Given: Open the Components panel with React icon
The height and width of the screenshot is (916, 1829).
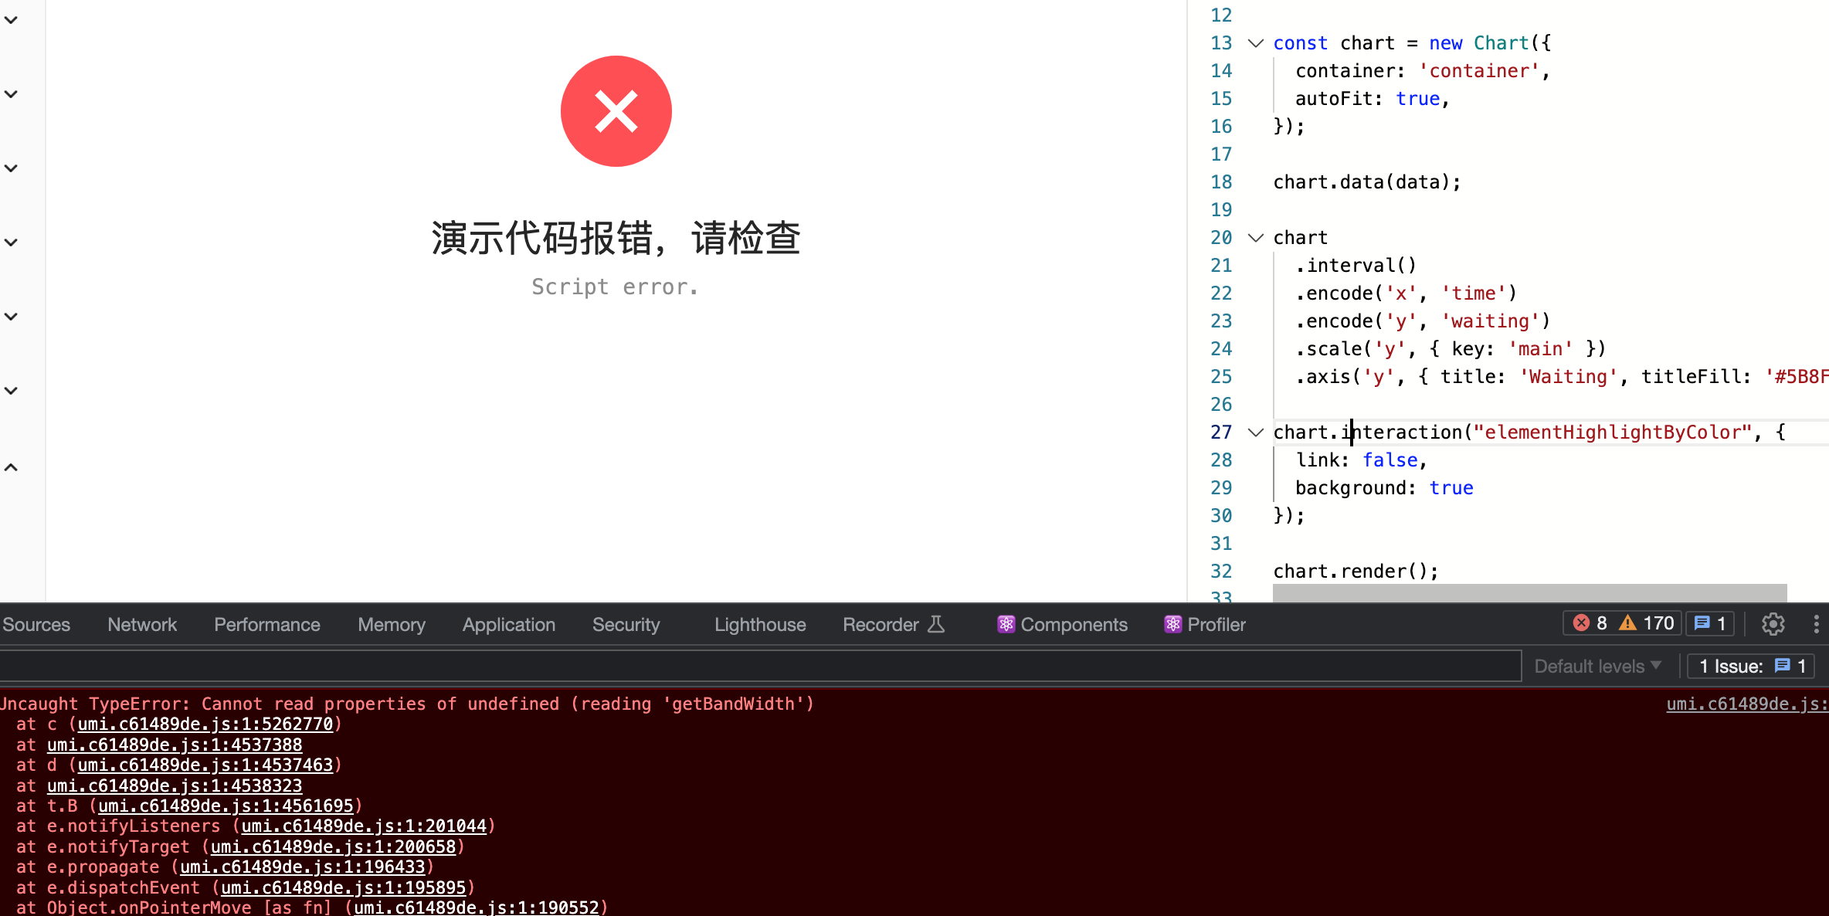Looking at the screenshot, I should pos(1062,624).
